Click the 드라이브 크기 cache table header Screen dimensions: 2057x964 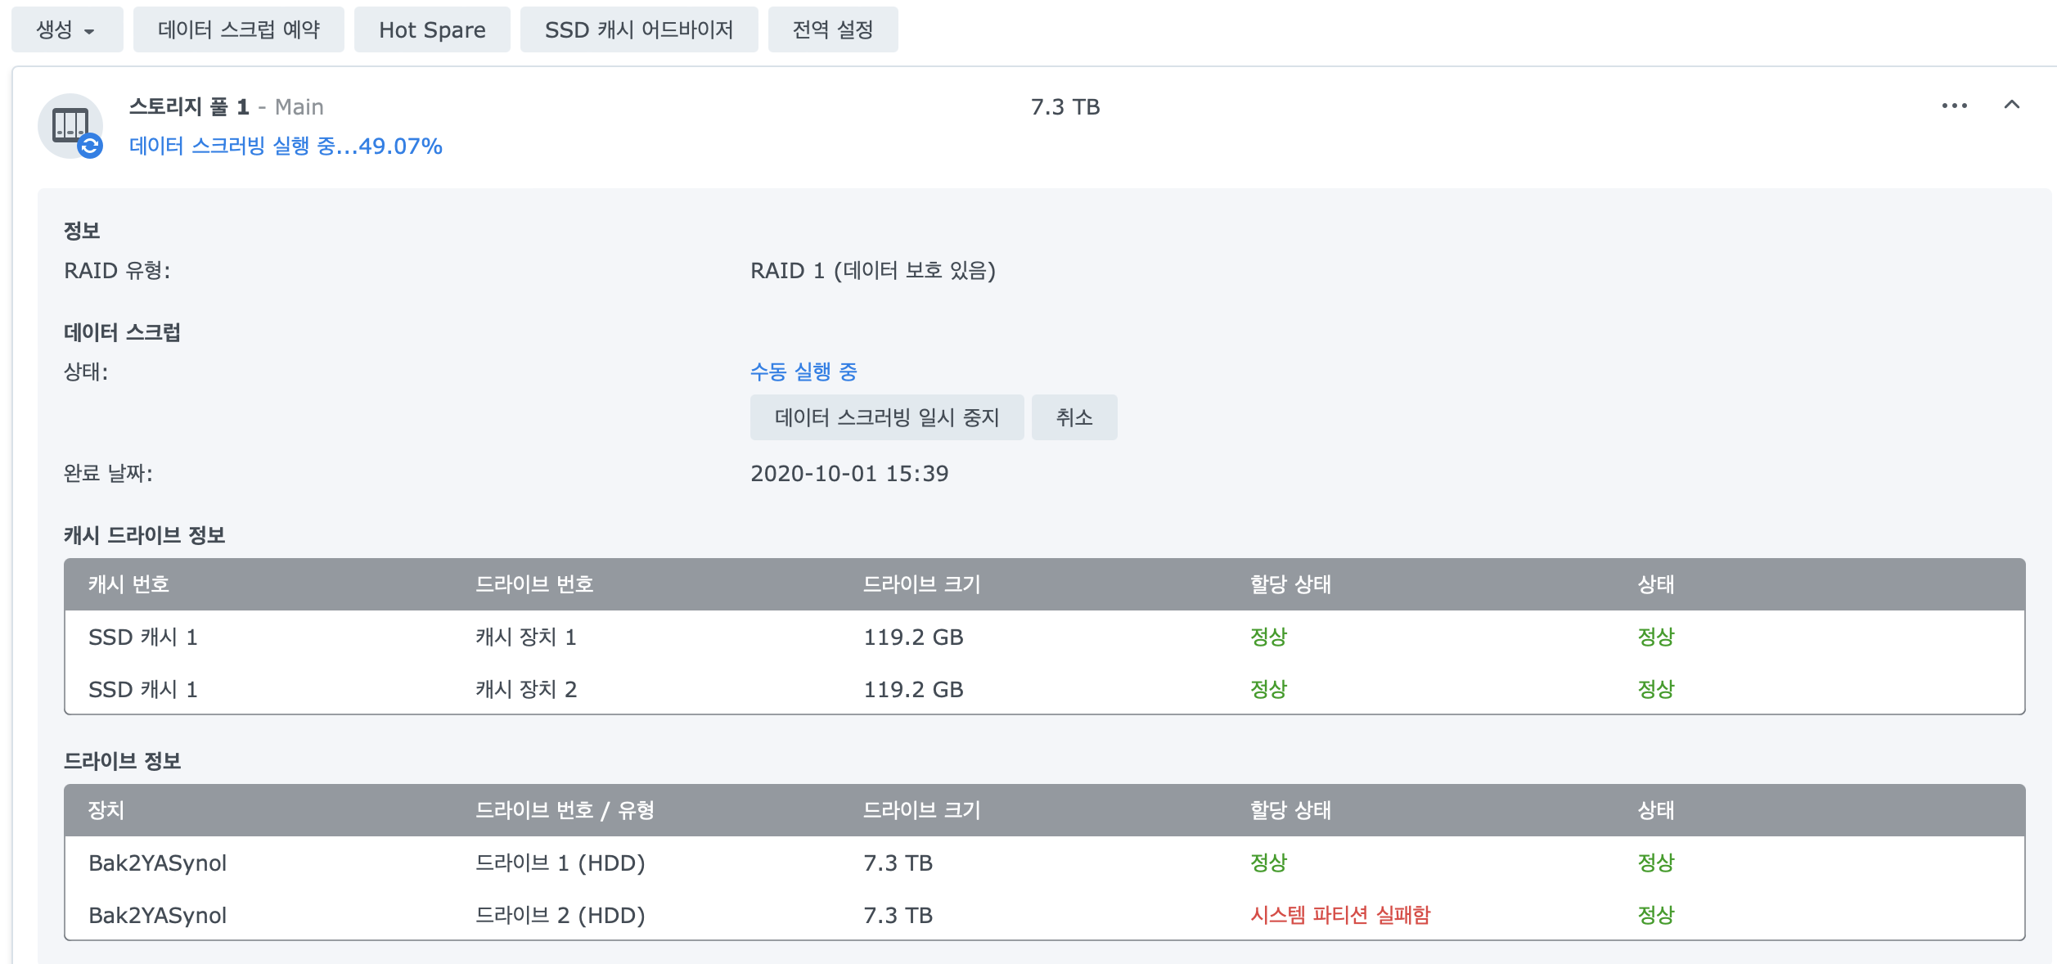[921, 584]
